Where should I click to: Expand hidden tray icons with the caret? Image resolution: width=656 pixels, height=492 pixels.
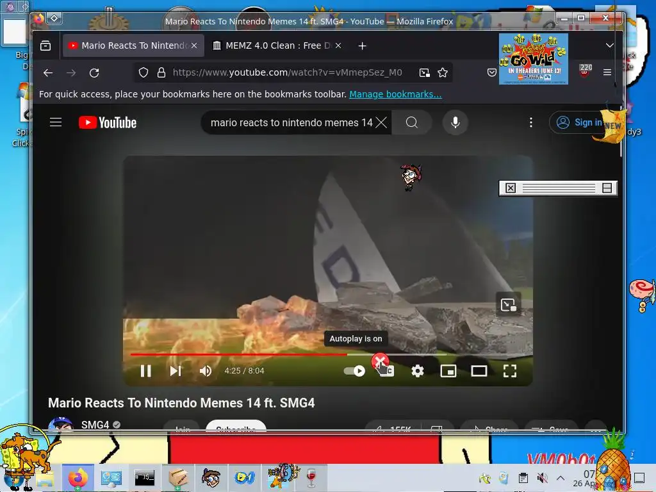click(561, 478)
